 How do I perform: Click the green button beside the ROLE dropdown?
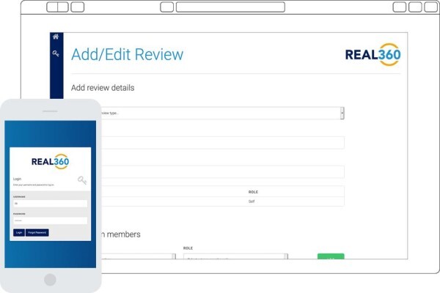331,256
